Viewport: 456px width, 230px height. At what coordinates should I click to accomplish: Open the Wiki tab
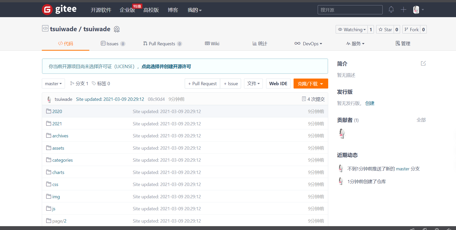212,44
